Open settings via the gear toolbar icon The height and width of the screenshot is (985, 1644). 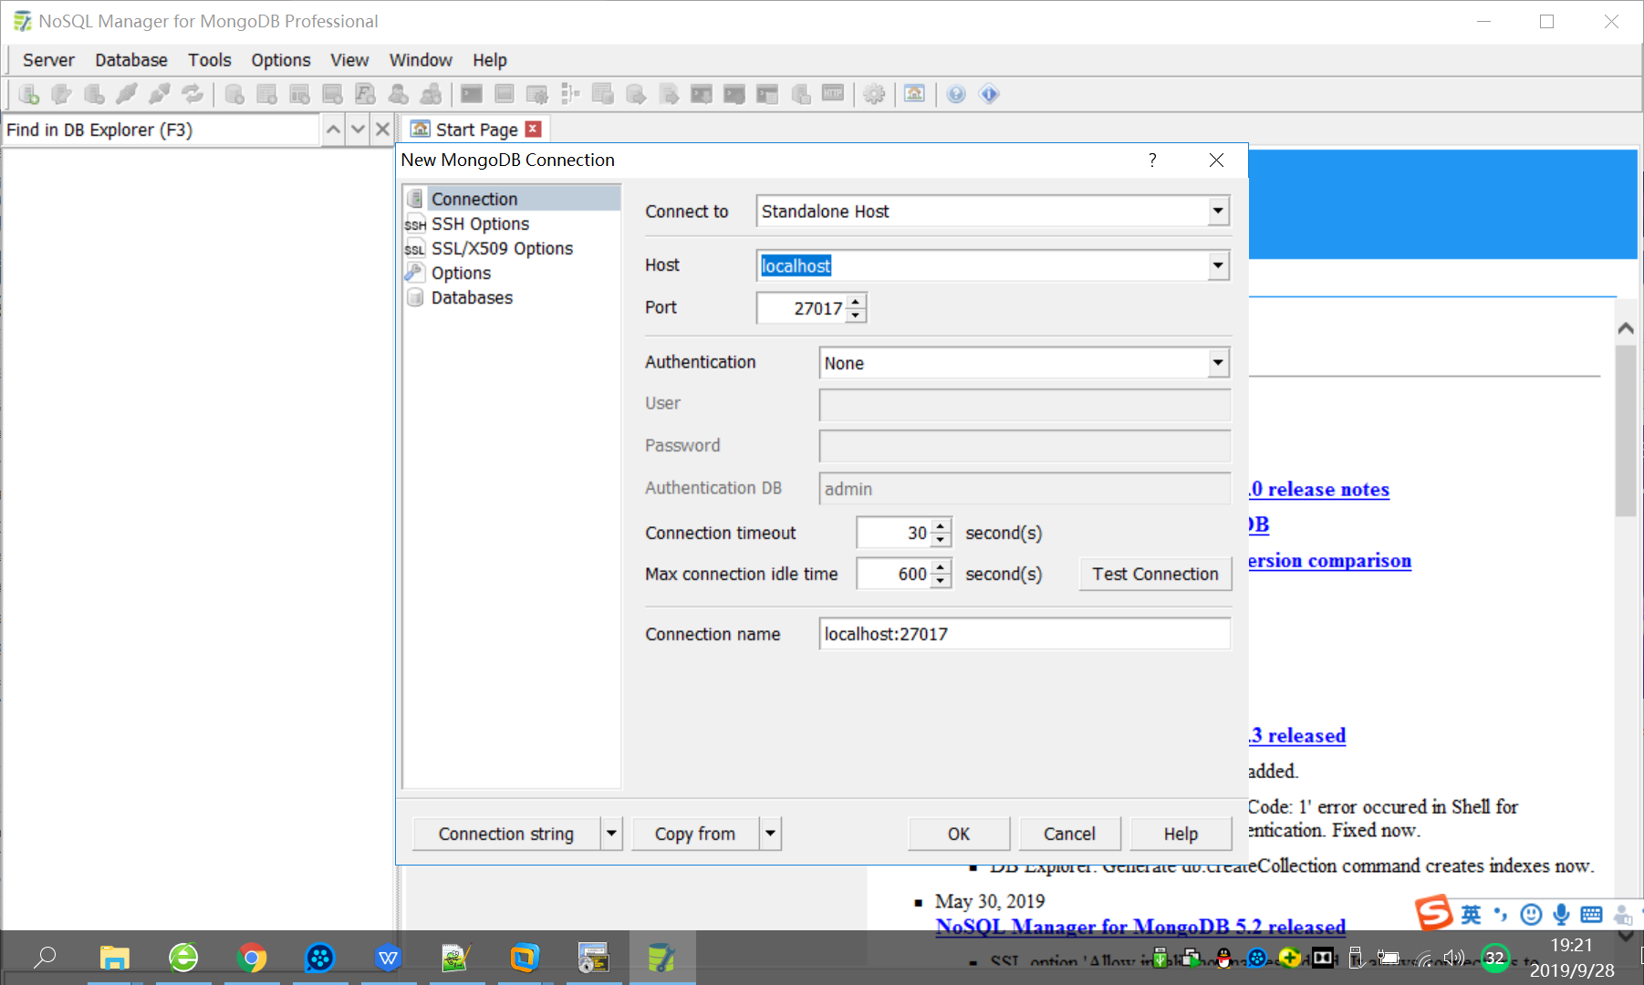(x=874, y=94)
